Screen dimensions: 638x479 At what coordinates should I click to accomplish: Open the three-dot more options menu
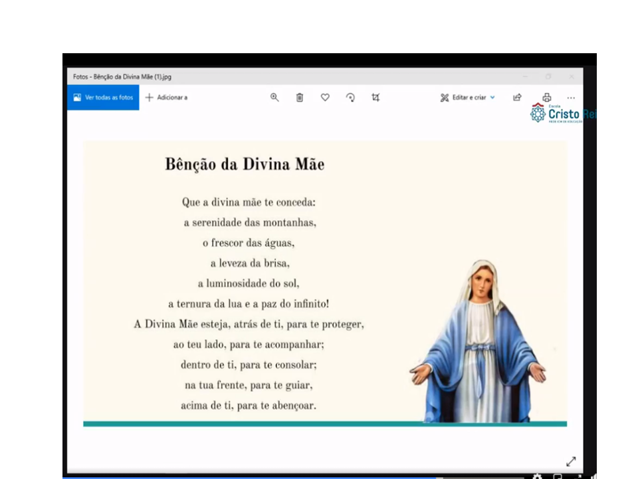(570, 97)
